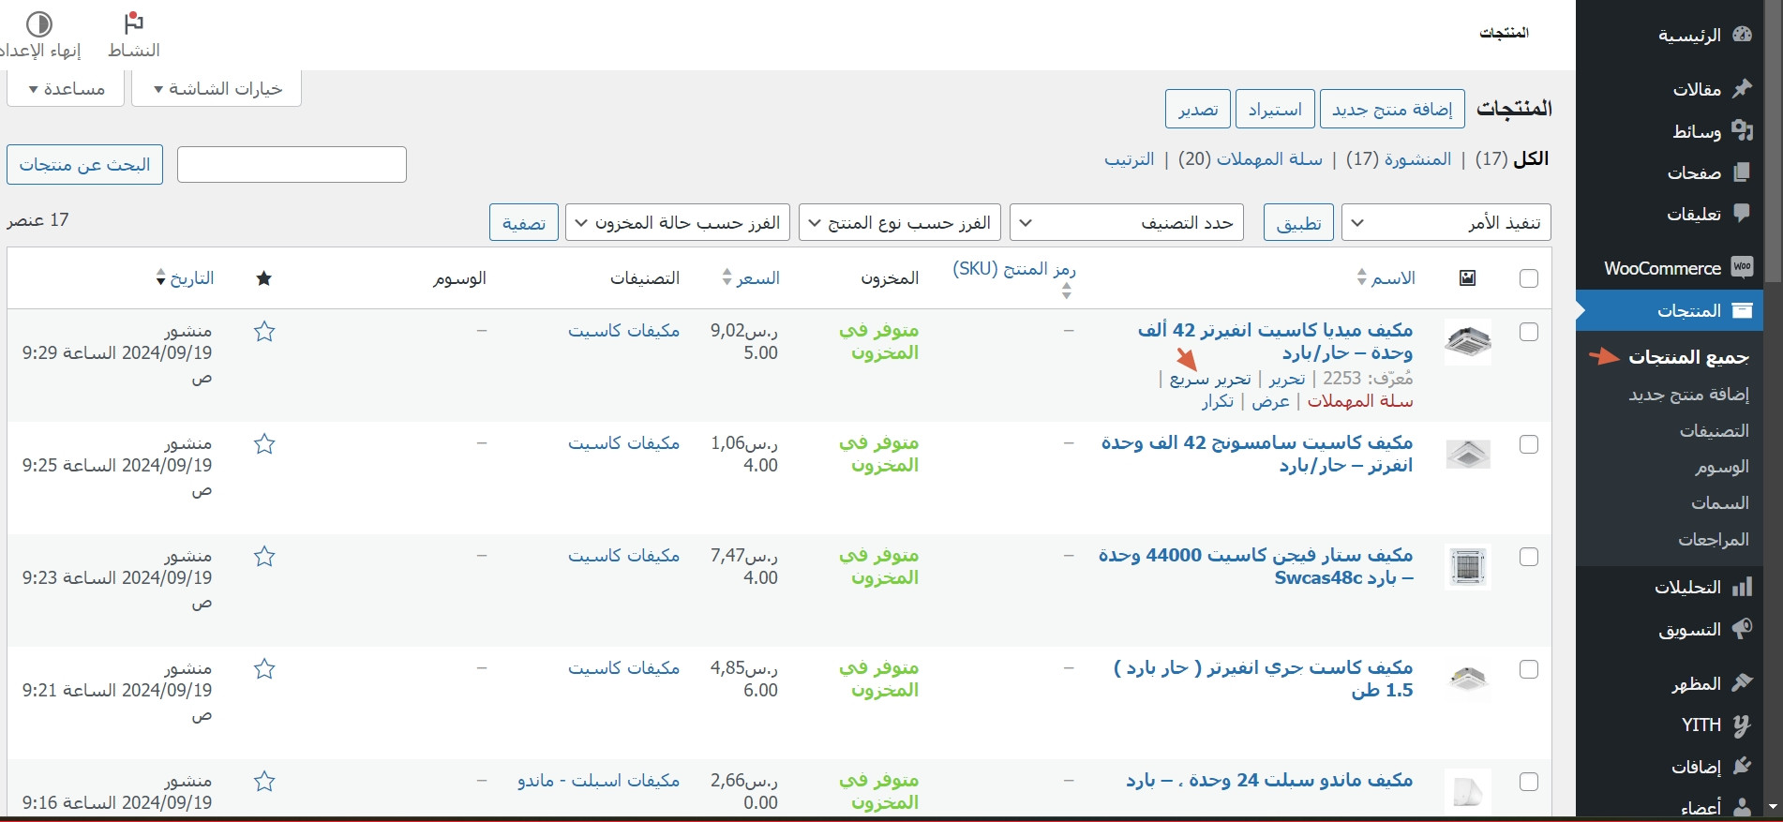The width and height of the screenshot is (1783, 822).
Task: Open the filter by product type dropdown
Action: pos(899,223)
